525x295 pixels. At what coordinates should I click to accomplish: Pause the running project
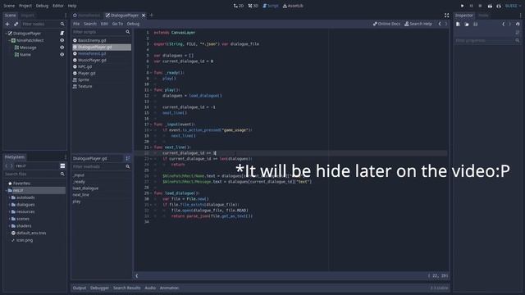click(x=471, y=6)
